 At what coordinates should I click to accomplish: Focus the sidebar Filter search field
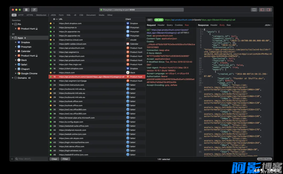(31, 159)
